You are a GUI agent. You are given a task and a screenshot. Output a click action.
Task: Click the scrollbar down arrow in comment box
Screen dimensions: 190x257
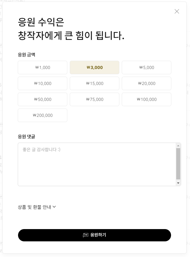point(177,183)
